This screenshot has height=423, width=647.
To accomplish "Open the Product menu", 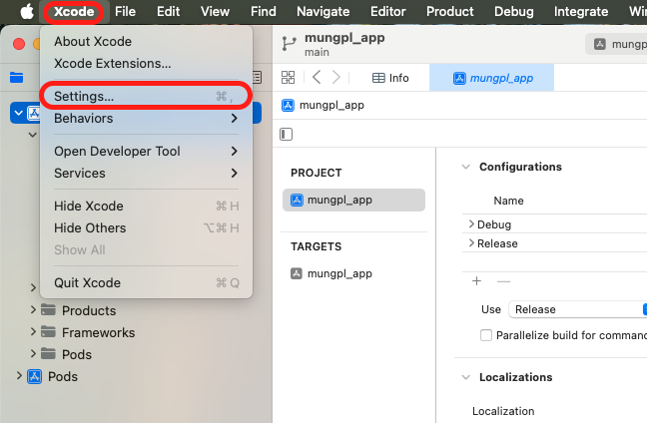I will pyautogui.click(x=449, y=11).
